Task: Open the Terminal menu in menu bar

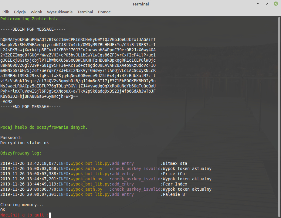Action: point(85,12)
